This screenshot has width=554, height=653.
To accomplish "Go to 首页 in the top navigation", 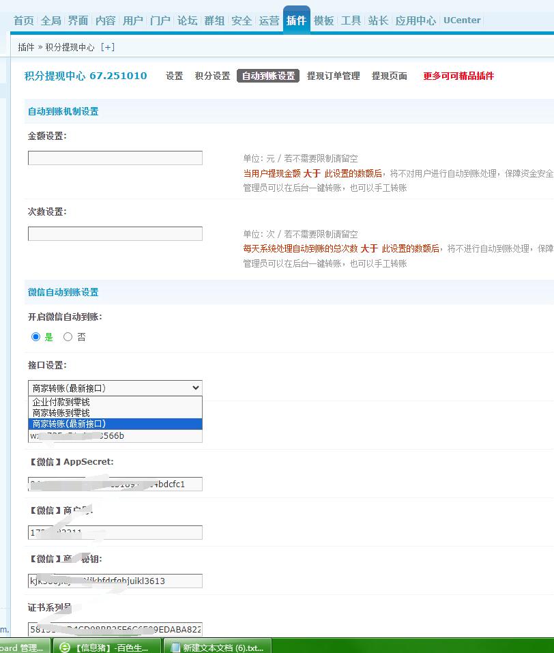I will click(x=24, y=20).
